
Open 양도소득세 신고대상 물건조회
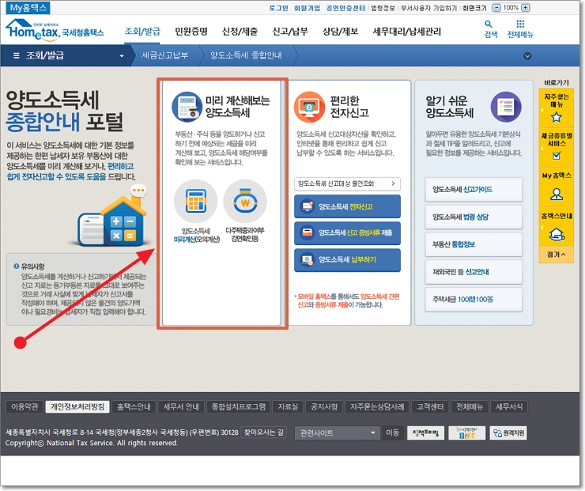[347, 183]
